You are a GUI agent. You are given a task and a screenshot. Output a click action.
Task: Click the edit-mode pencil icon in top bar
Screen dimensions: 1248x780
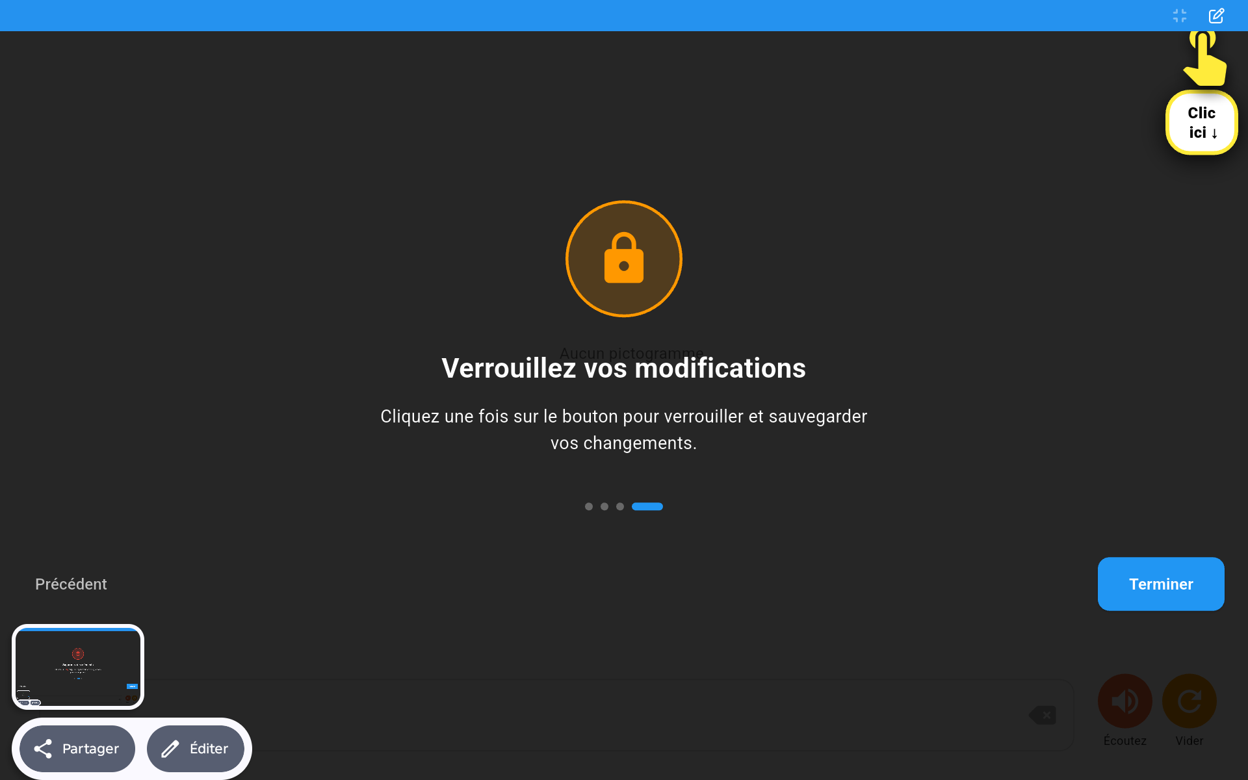[1216, 16]
